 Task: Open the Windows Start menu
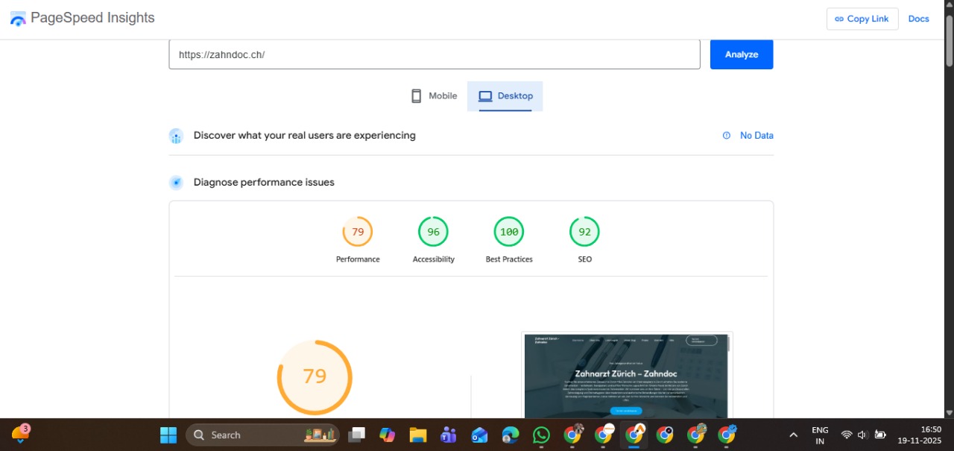coord(168,435)
